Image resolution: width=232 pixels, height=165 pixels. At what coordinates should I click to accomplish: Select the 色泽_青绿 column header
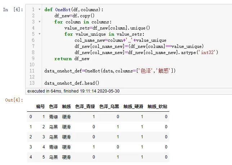(85, 107)
